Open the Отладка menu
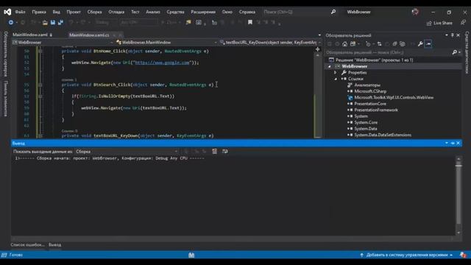471x265 pixels. (116, 12)
